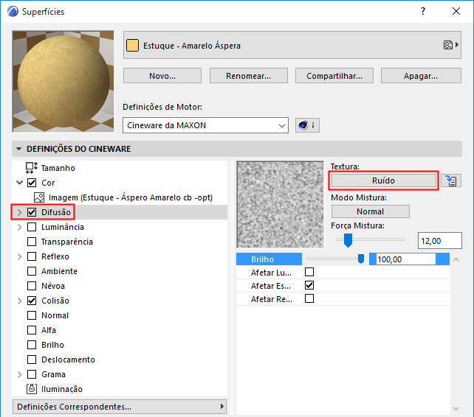Screen dimensions: 474x417
Task: Open the Modo Mistura Normal dropdown
Action: [x=371, y=211]
